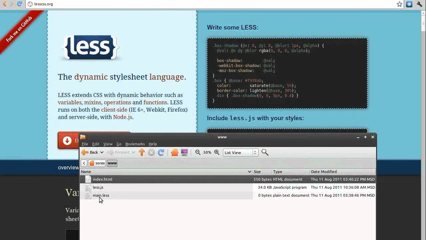Open the File menu
The image size is (426, 240).
pyautogui.click(x=85, y=144)
